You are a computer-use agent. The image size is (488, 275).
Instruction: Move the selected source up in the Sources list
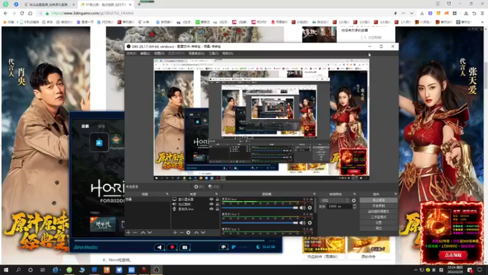(196, 233)
